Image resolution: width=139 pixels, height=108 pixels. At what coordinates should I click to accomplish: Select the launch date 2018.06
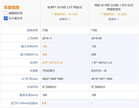tap(96, 38)
